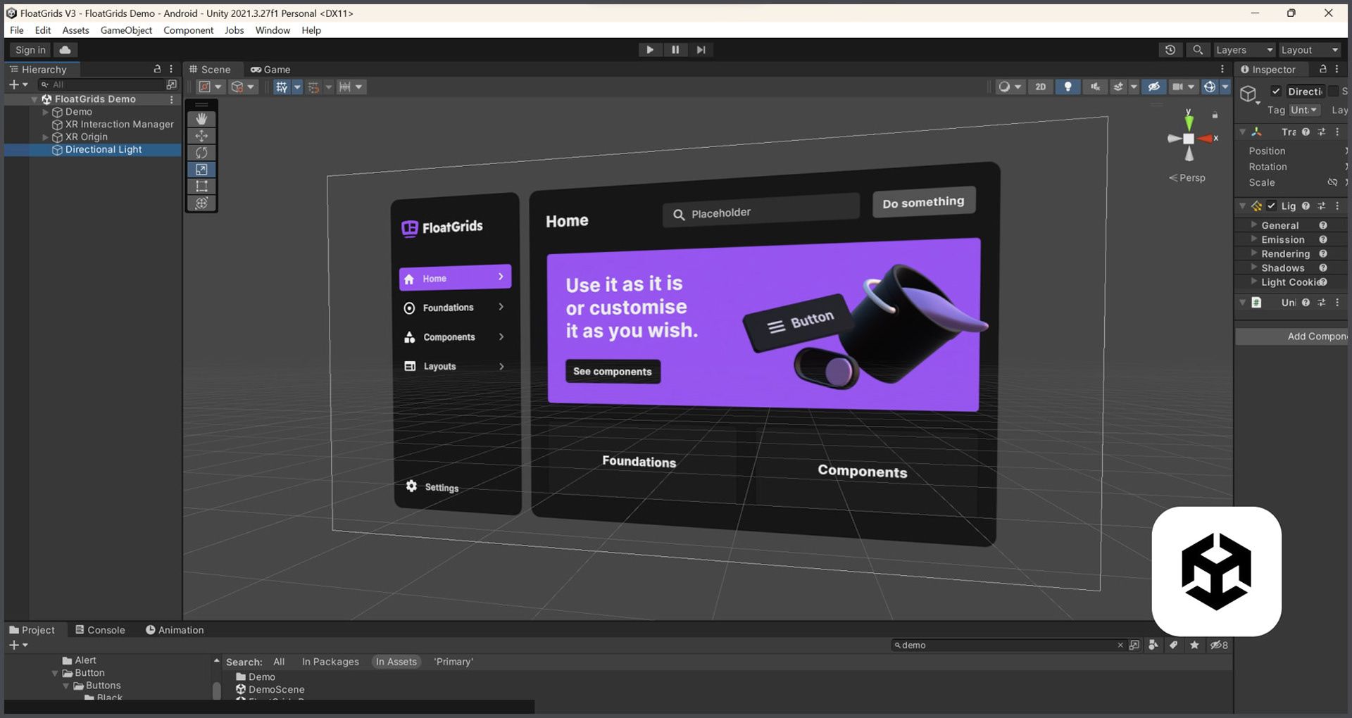This screenshot has height=718, width=1352.
Task: Collapse the Button folder in Project
Action: 55,673
